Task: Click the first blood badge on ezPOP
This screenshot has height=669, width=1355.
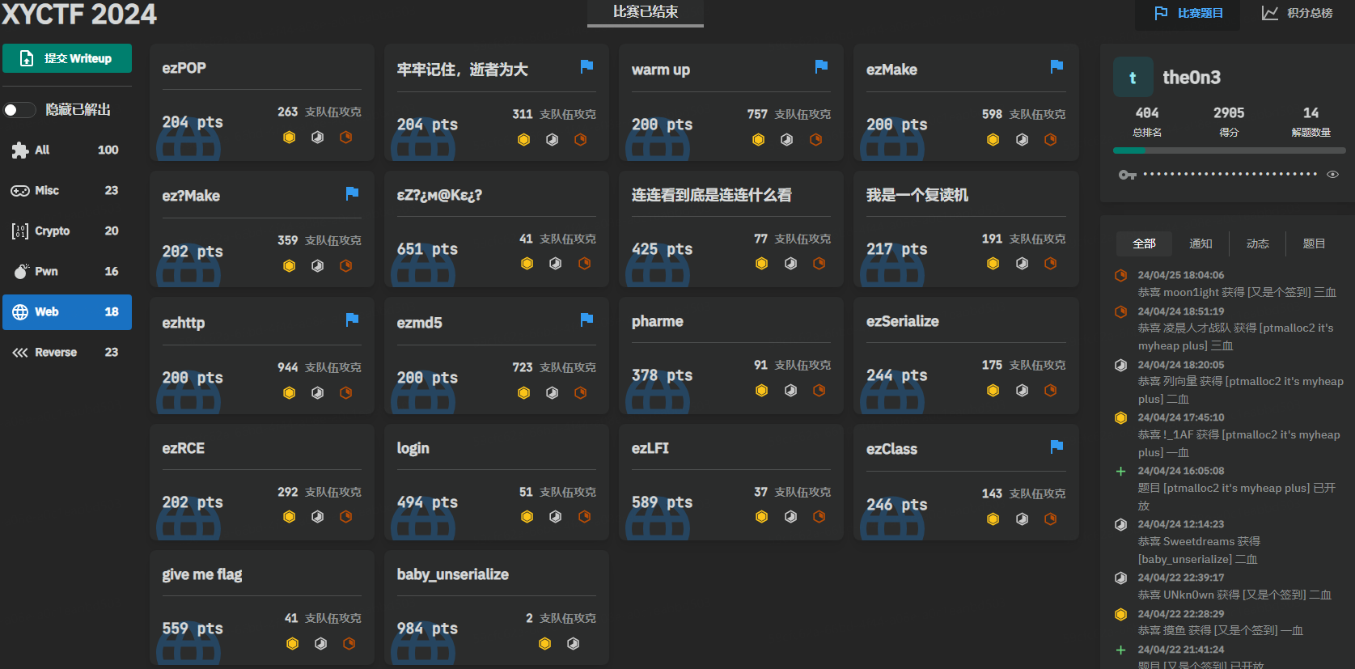Action: click(289, 138)
